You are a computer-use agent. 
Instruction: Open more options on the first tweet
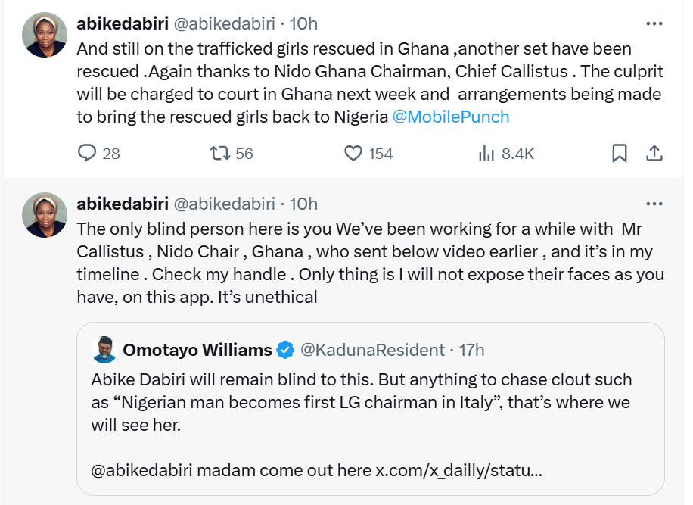tap(654, 23)
